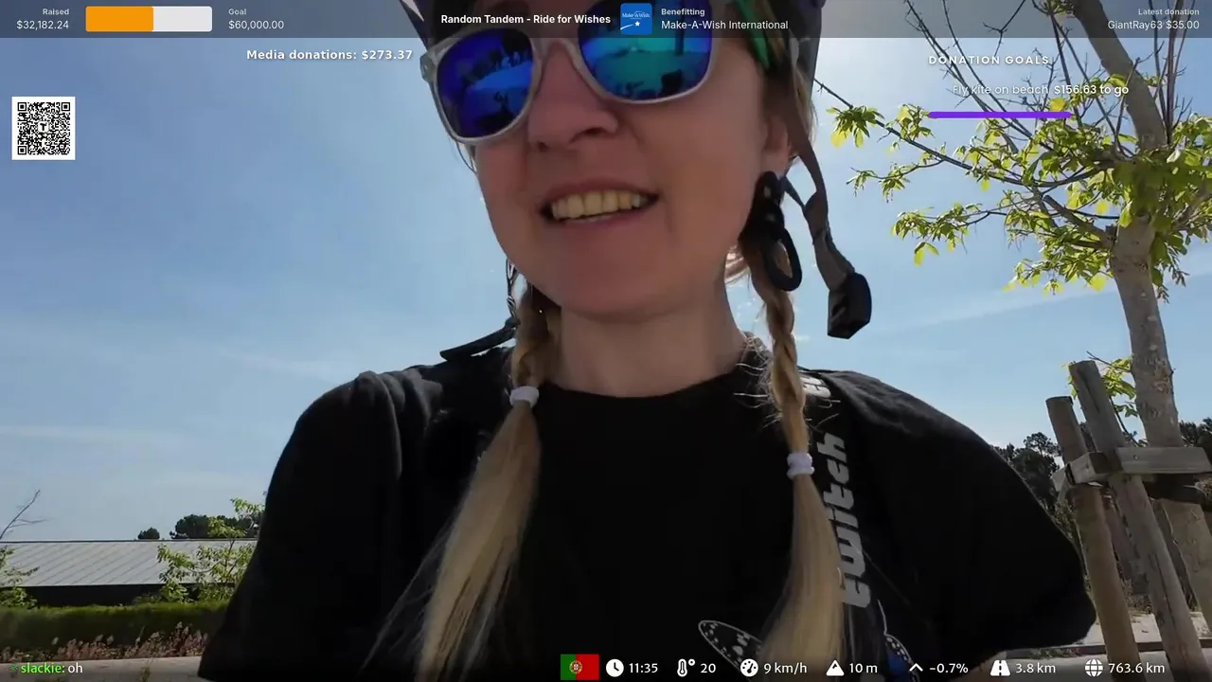
Task: Click the Latest donation label
Action: click(1168, 12)
